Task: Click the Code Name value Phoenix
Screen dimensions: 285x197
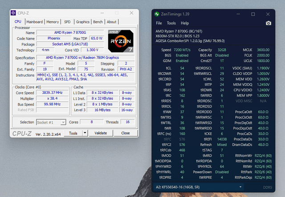Action: tap(54, 38)
